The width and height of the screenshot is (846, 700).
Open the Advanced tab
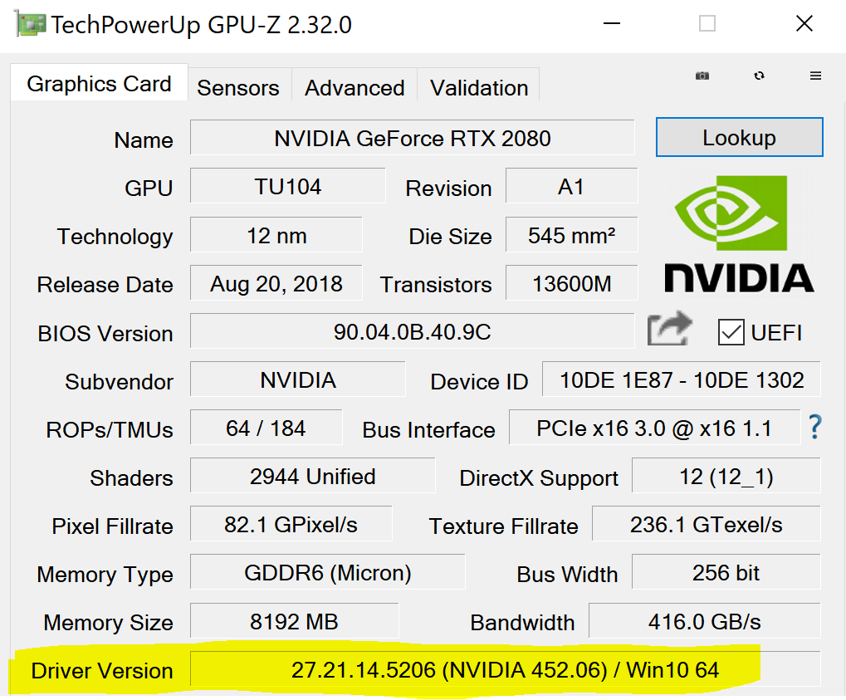click(355, 87)
